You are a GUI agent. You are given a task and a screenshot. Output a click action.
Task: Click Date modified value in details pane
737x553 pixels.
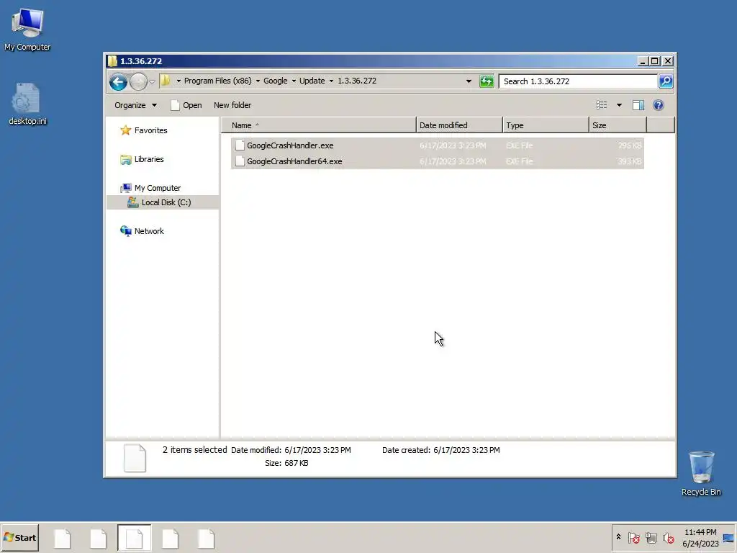pos(317,450)
